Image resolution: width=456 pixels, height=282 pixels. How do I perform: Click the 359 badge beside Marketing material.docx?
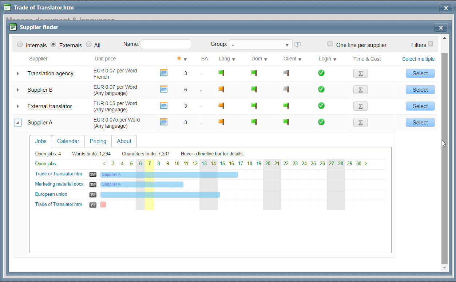click(93, 184)
